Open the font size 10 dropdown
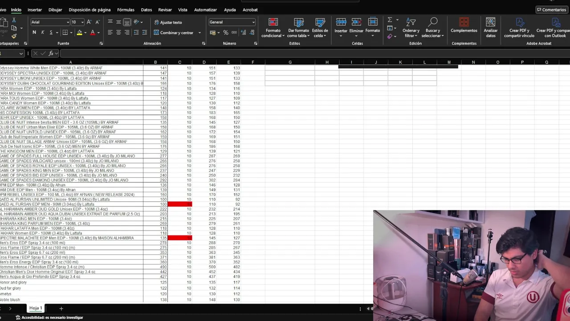This screenshot has width=570, height=321. [82, 22]
